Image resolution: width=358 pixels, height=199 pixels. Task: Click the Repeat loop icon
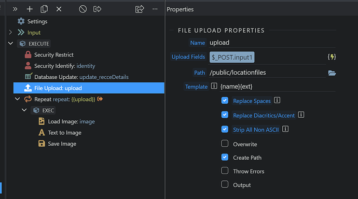[x=28, y=99]
